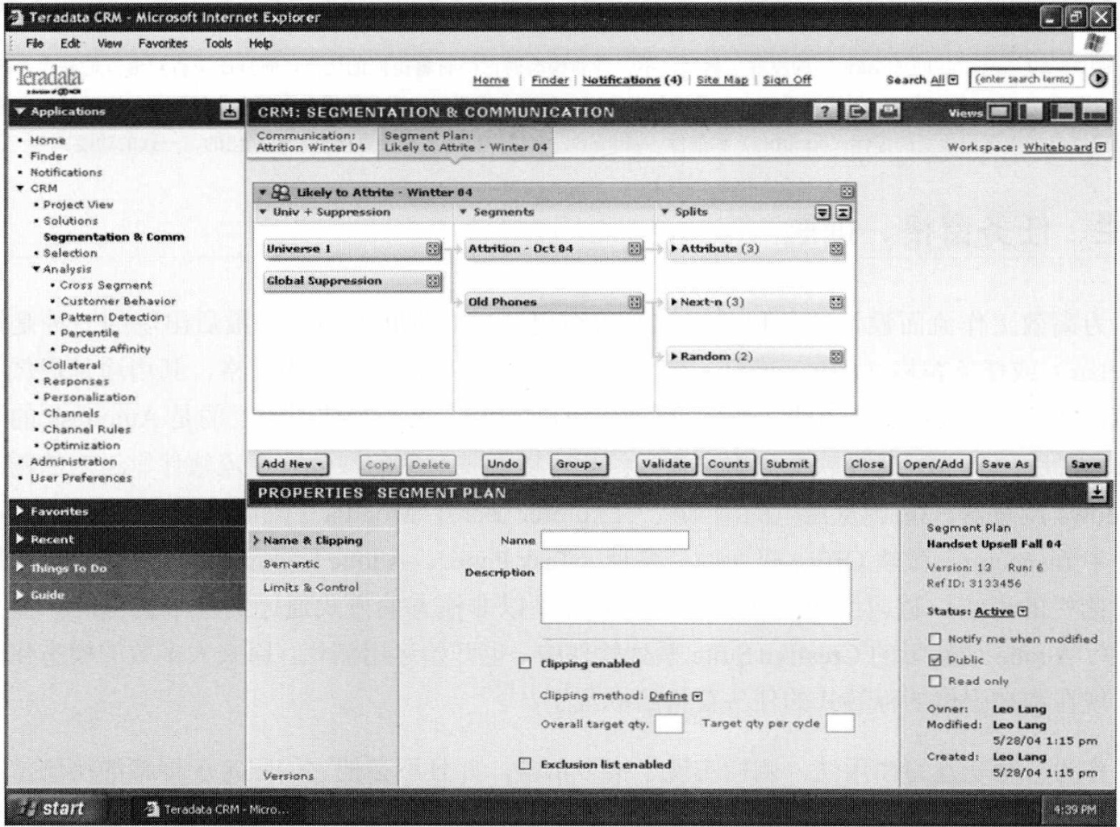Click the search go arrow button
Screen dimensions: 1120x827
point(1097,79)
